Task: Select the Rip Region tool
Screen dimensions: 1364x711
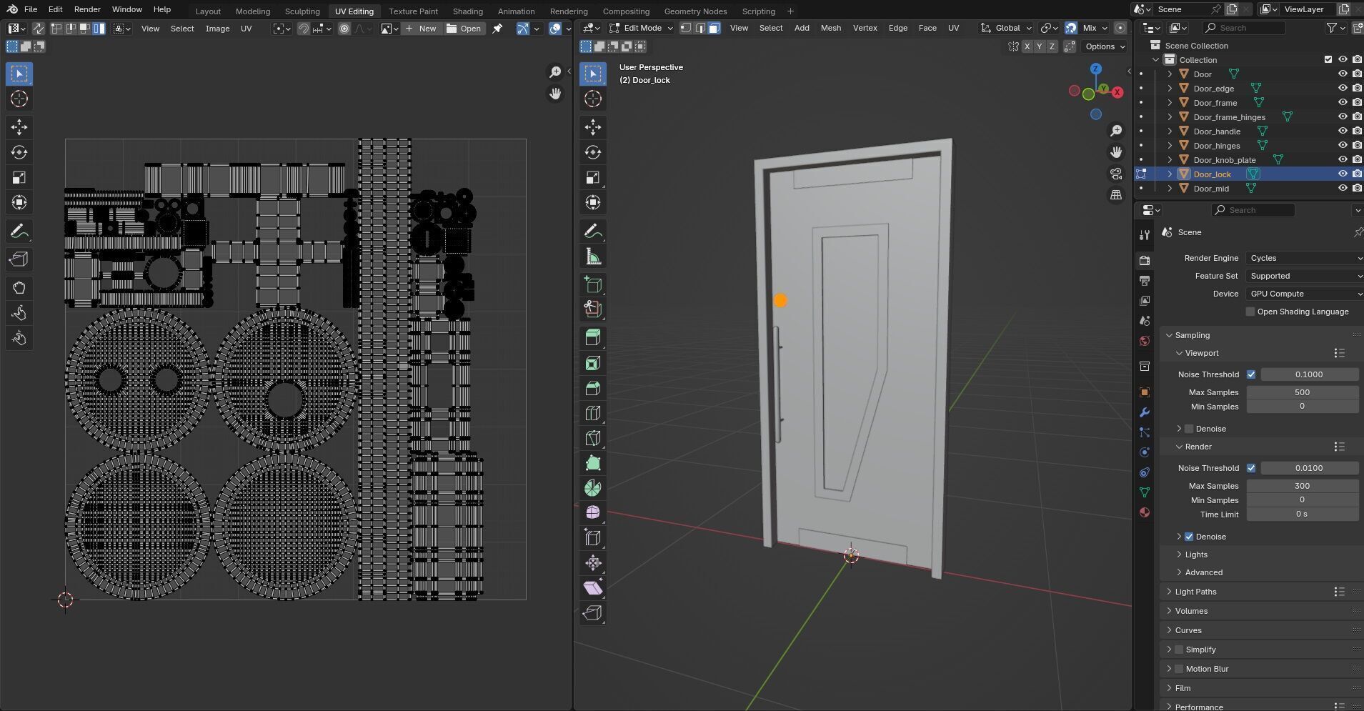Action: [x=592, y=612]
